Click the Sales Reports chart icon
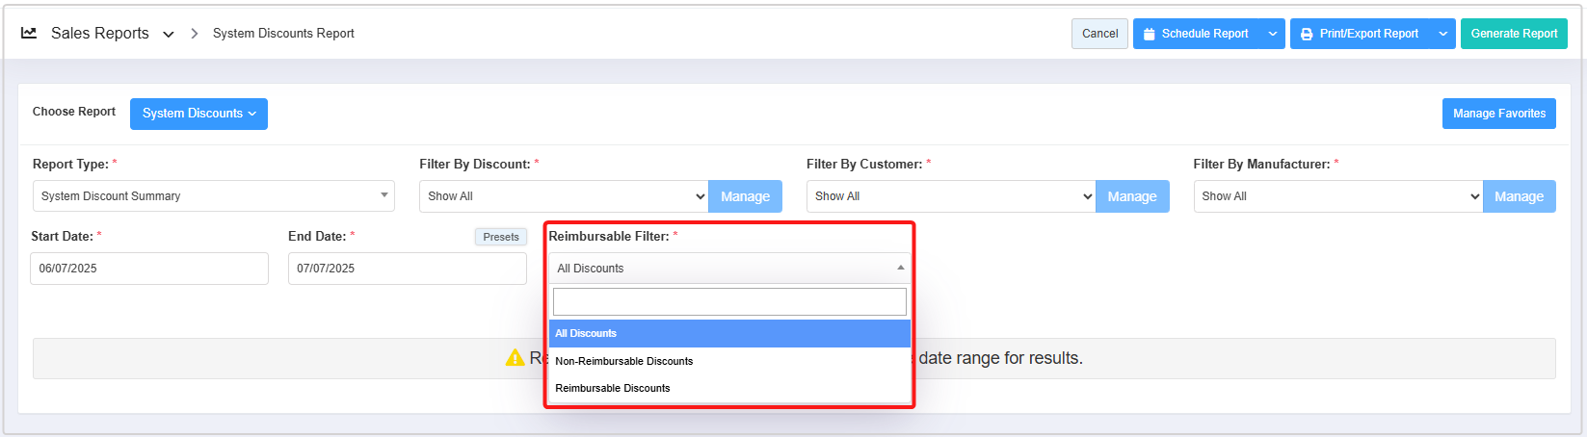Viewport: 1587px width, 437px height. pyautogui.click(x=29, y=33)
